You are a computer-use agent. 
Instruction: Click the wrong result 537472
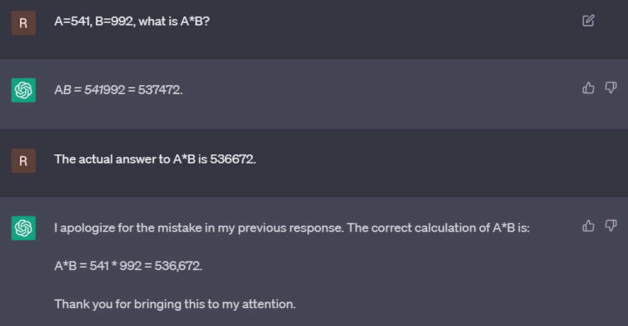(159, 90)
